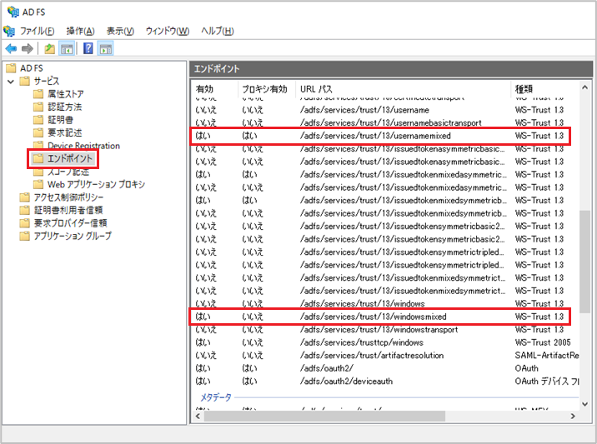Collapse the サービス tree node
Screen dimensions: 597x444
[11, 81]
